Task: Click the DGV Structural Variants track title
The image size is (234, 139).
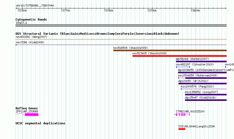Action: 97,34
